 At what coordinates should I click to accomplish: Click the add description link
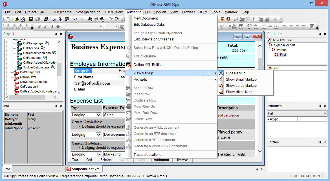pyautogui.click(x=228, y=115)
